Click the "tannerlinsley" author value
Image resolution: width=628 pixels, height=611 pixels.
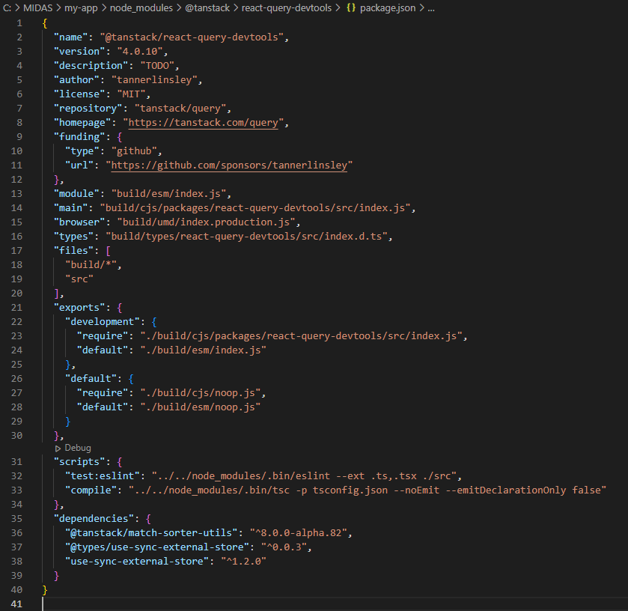point(154,80)
